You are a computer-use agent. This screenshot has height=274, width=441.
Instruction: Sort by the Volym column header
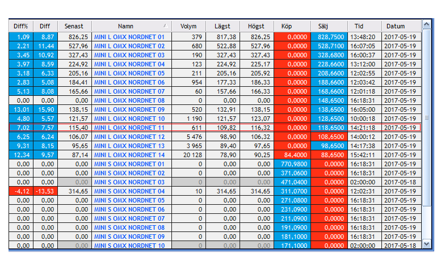tap(188, 26)
